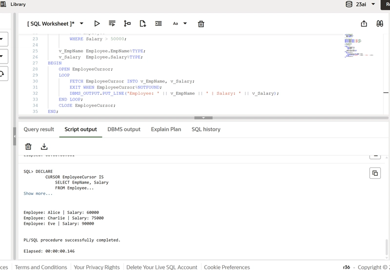
Task: Copy the statement using copy icon
Action: (x=375, y=173)
